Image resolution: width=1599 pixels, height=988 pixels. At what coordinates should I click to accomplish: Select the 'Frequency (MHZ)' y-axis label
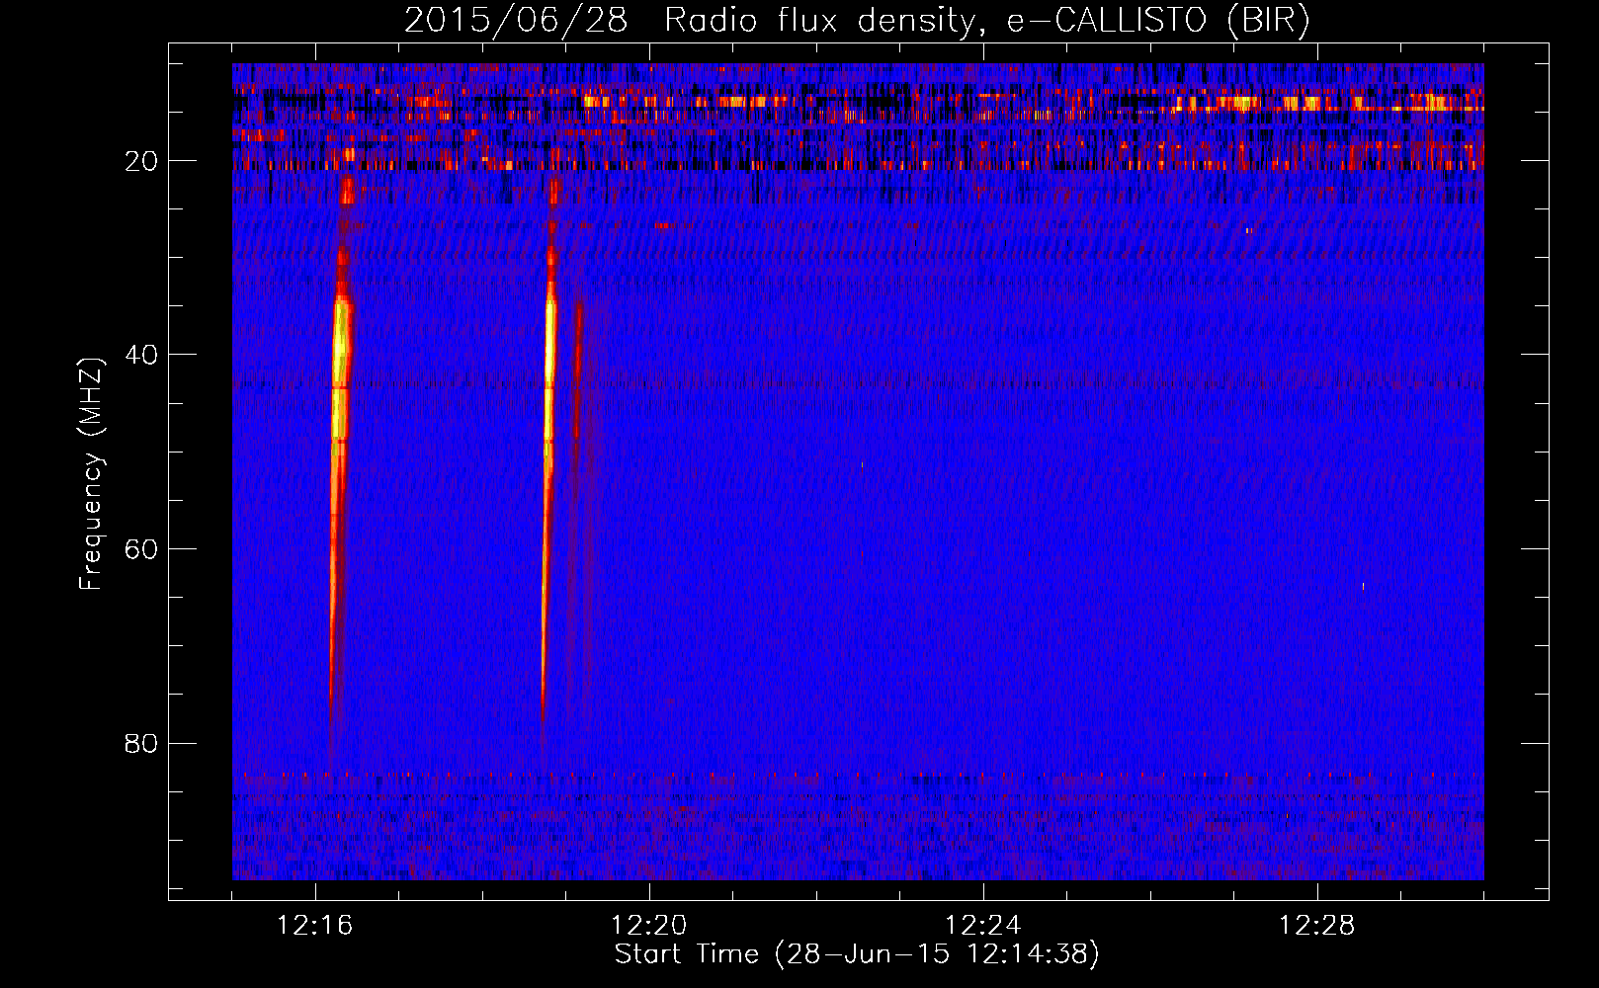(91, 474)
